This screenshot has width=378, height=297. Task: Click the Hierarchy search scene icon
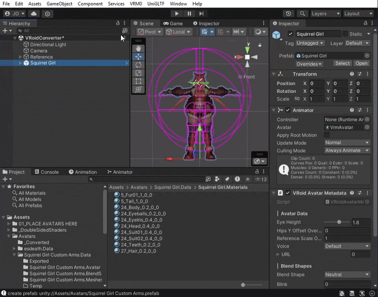pos(125,31)
